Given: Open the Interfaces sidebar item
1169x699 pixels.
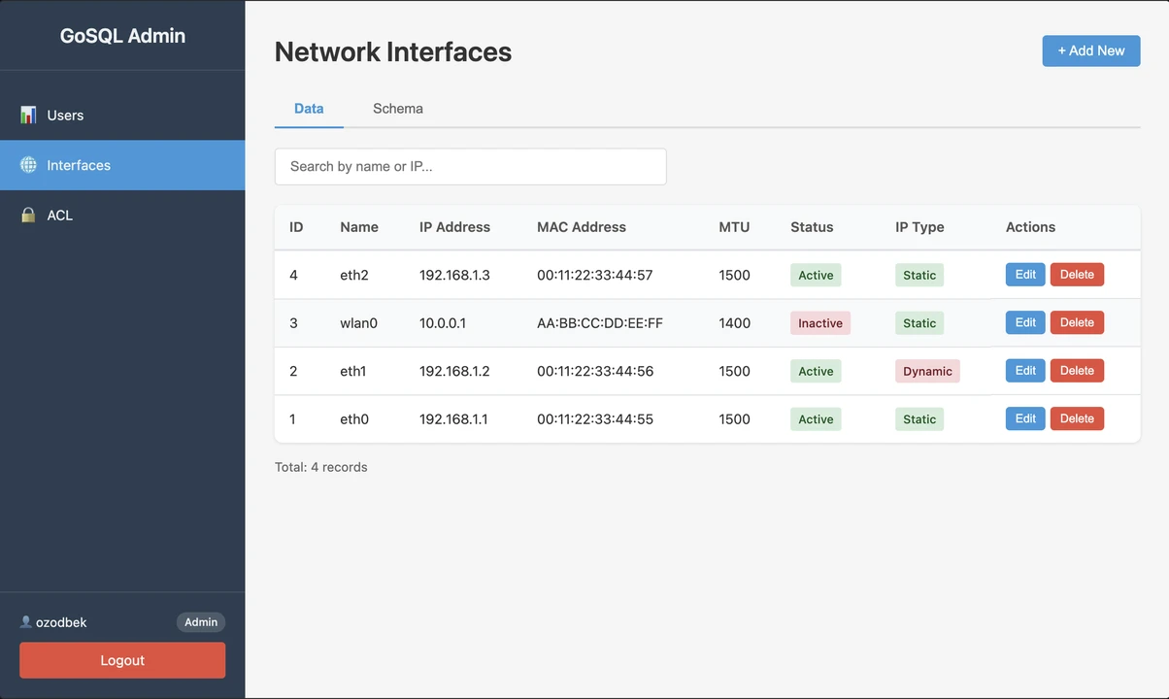Looking at the screenshot, I should pyautogui.click(x=122, y=165).
